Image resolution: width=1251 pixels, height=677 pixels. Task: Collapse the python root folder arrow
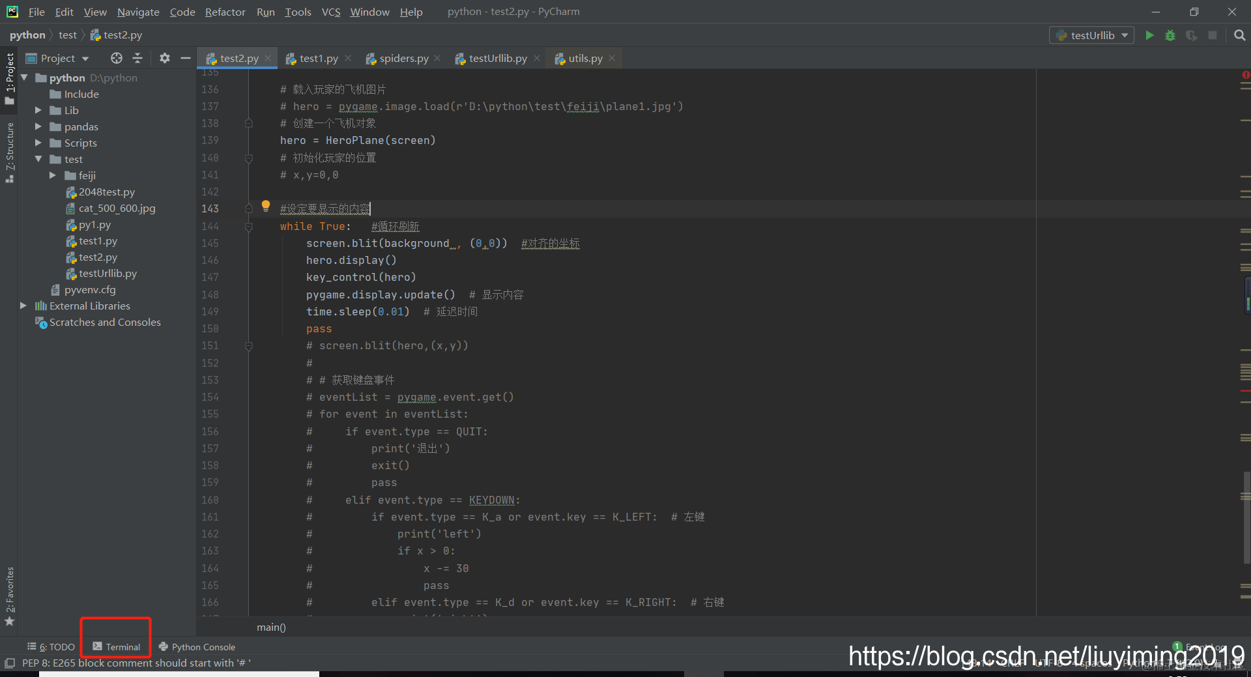(x=24, y=78)
